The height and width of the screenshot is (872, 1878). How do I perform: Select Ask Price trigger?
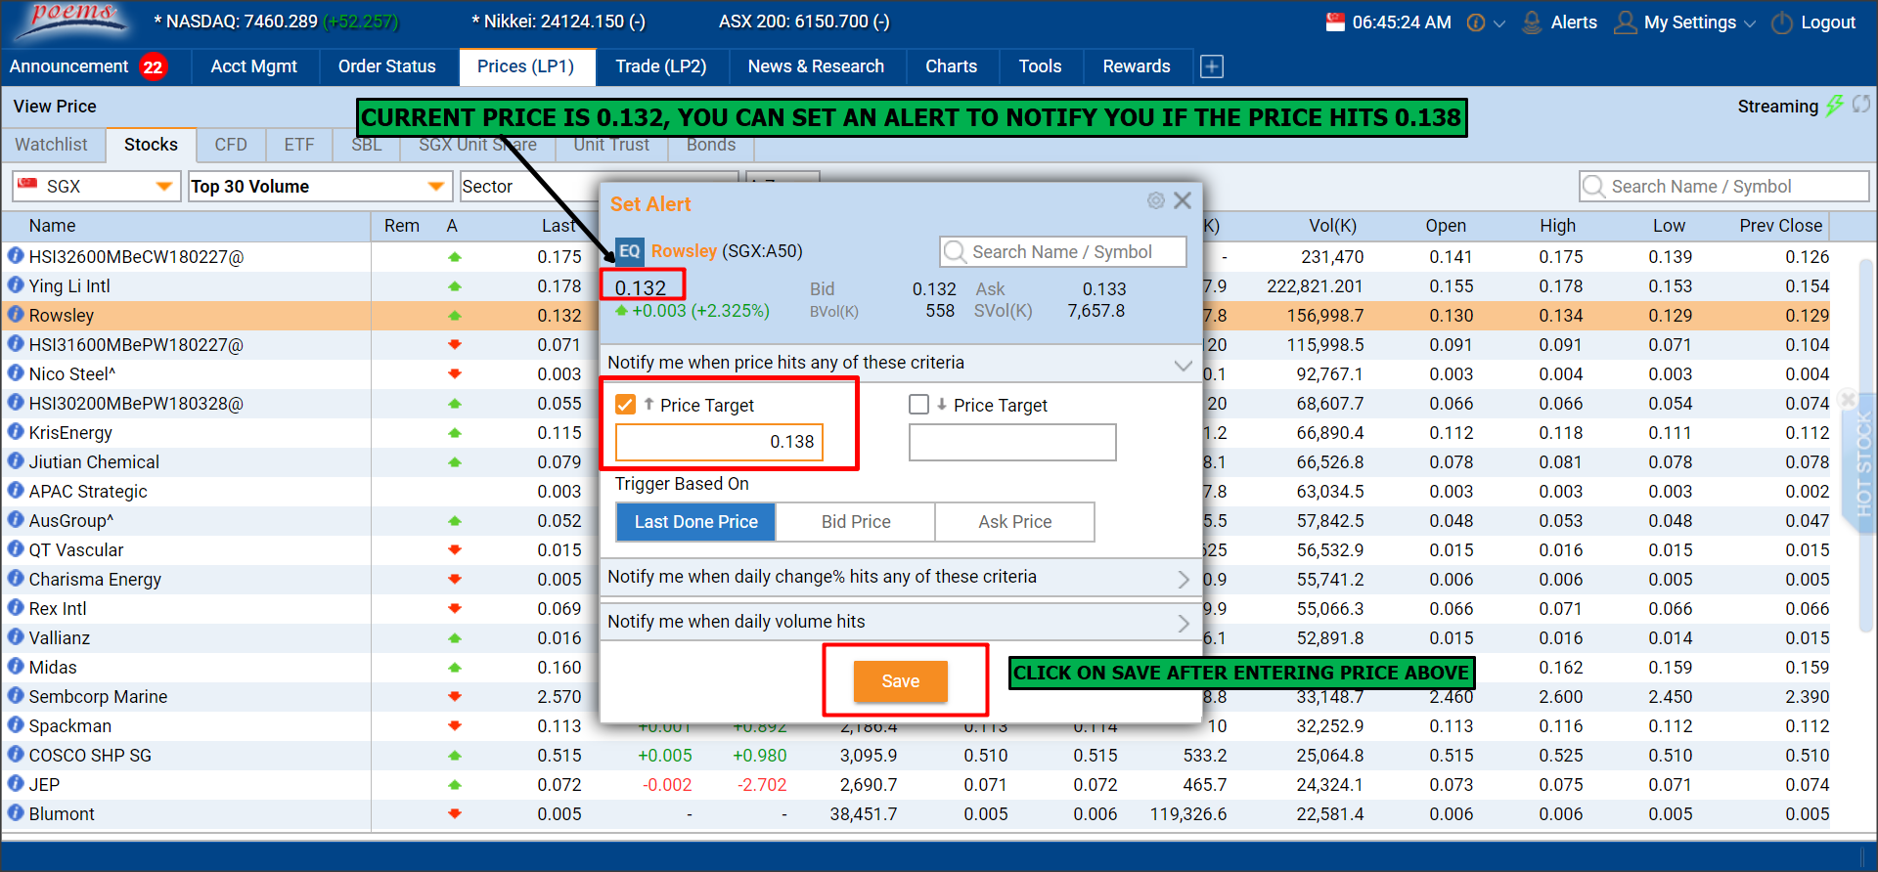[x=1015, y=522]
